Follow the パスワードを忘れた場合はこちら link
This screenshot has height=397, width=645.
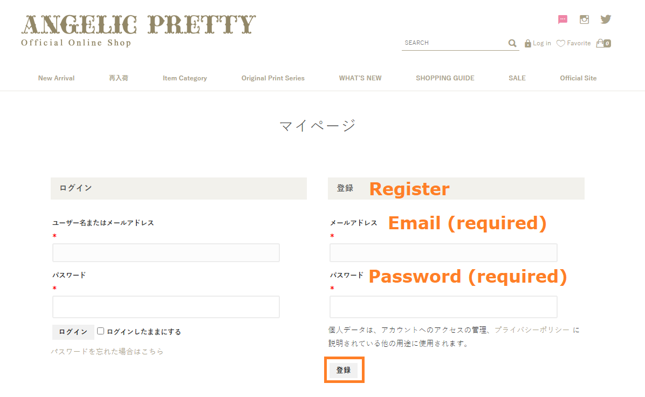click(x=107, y=352)
